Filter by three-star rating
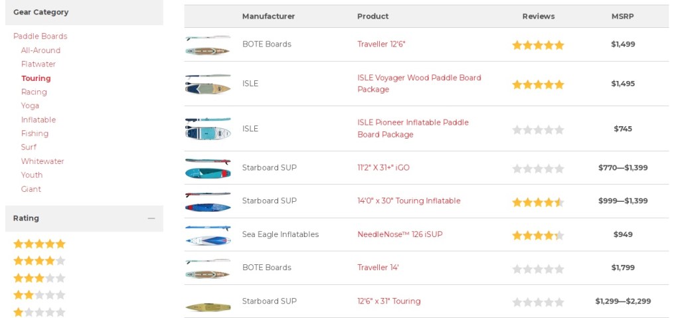The image size is (680, 318). click(x=39, y=278)
